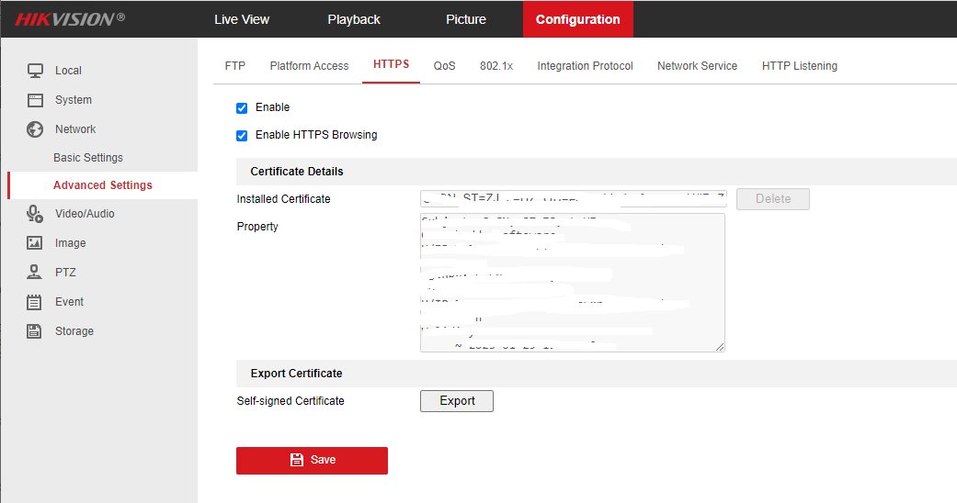Click the PTZ joystick icon

35,273
